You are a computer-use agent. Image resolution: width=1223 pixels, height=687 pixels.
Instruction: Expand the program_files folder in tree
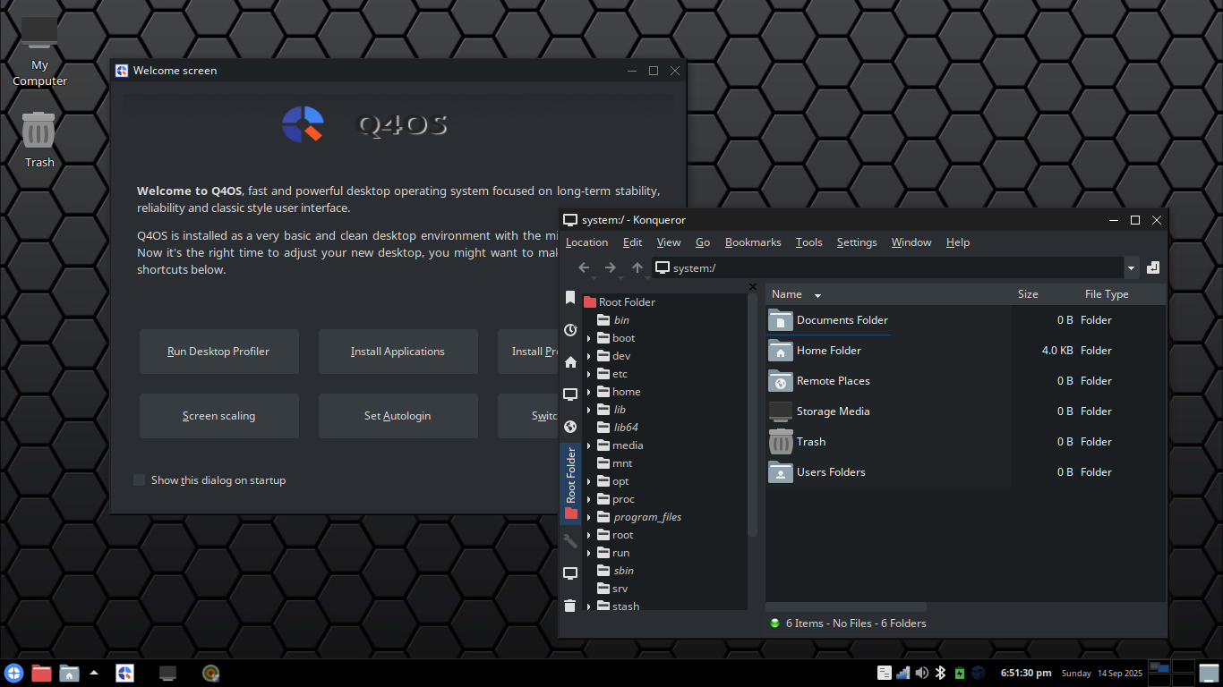(x=589, y=517)
